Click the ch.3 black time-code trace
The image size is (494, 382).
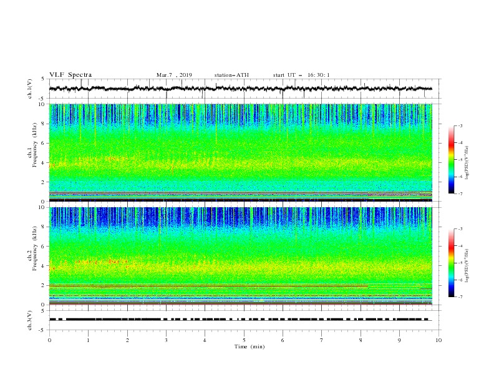(241, 320)
